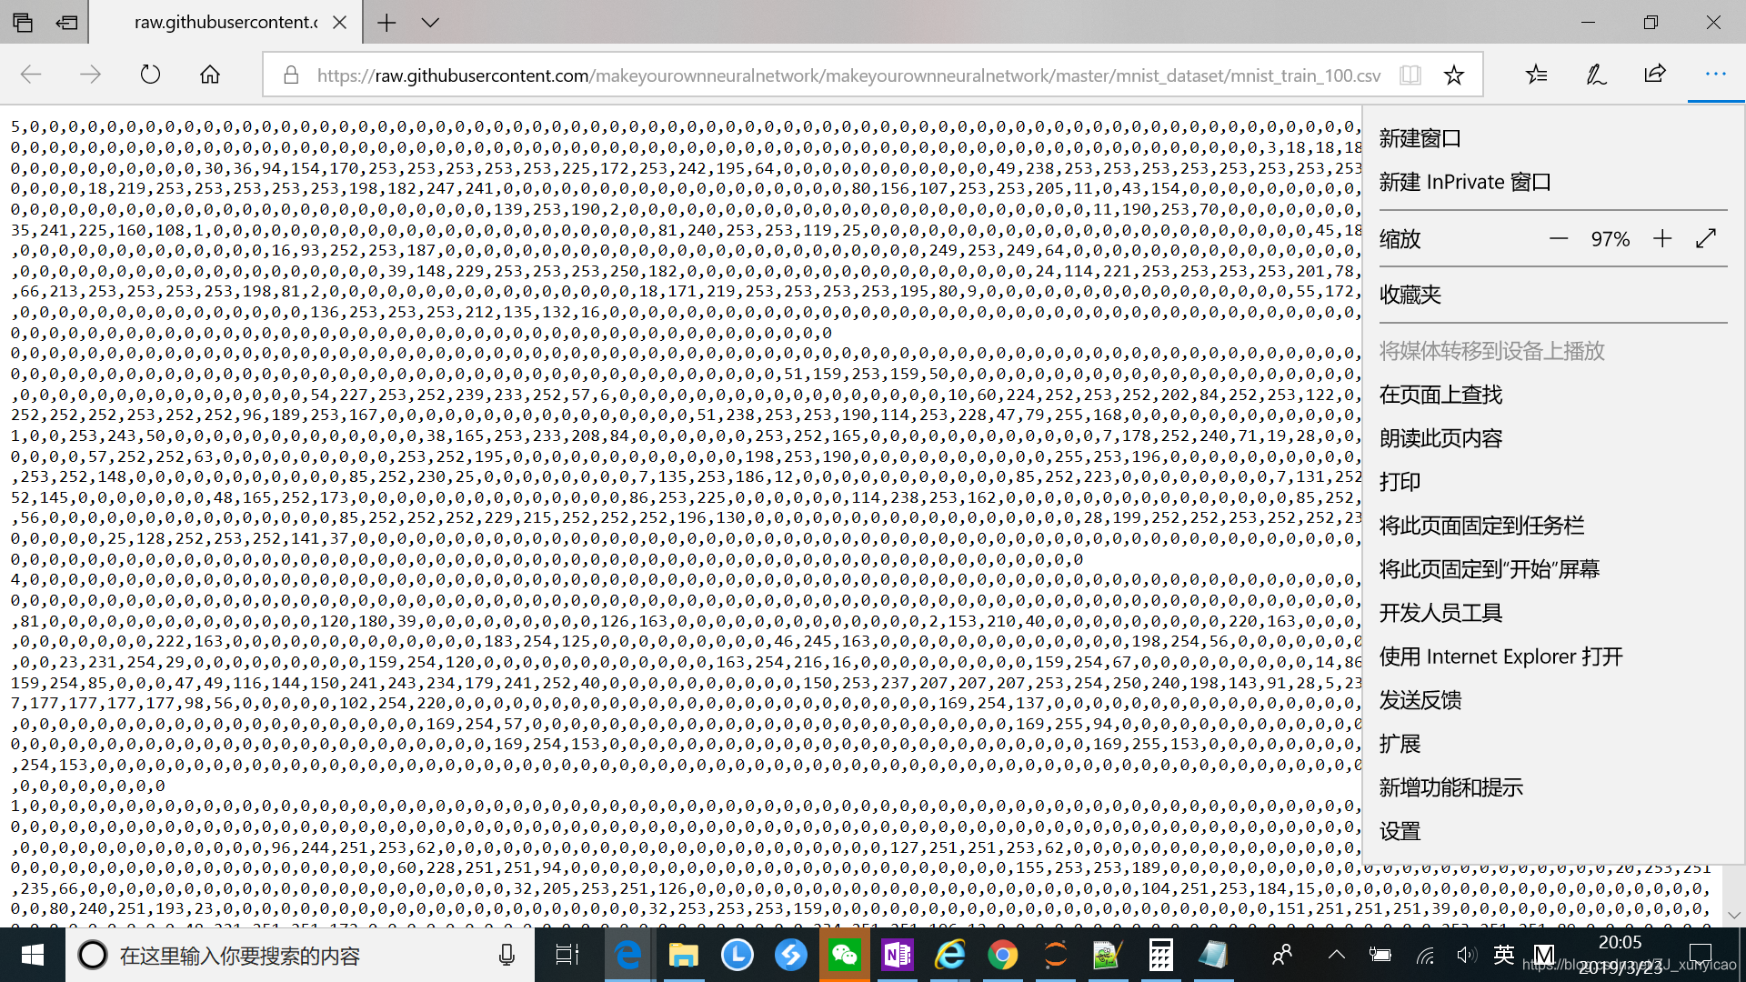
Task: Click the battery status icon
Action: pos(1380,955)
